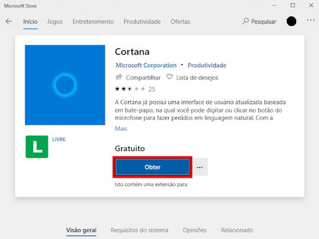
Task: Click the green L age rating icon
Action: (37, 147)
